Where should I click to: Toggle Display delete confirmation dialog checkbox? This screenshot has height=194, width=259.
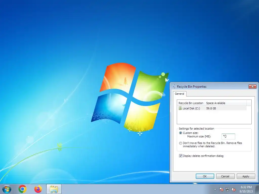tap(181, 156)
